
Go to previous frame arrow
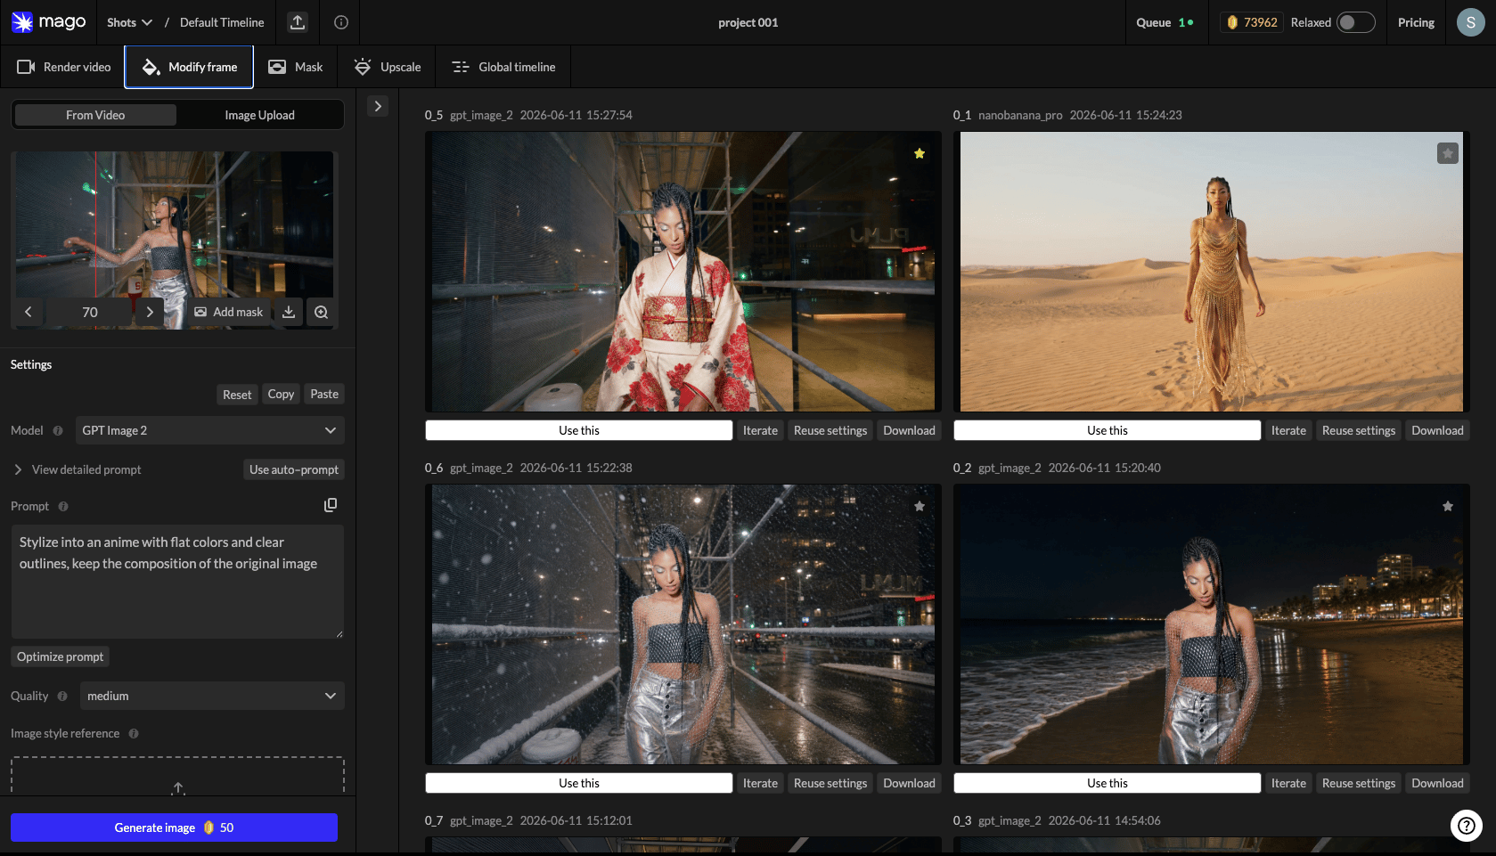(x=29, y=312)
